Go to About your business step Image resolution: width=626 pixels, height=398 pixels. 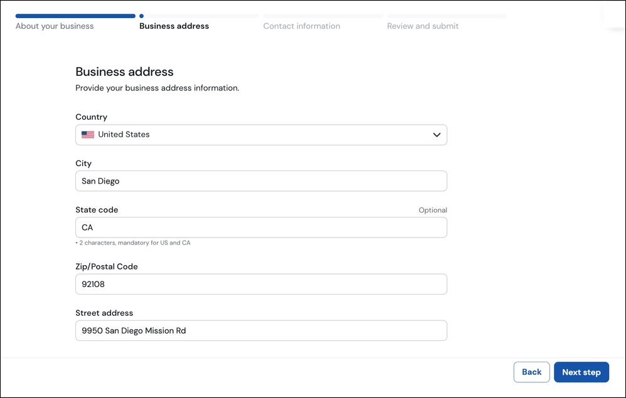point(55,26)
